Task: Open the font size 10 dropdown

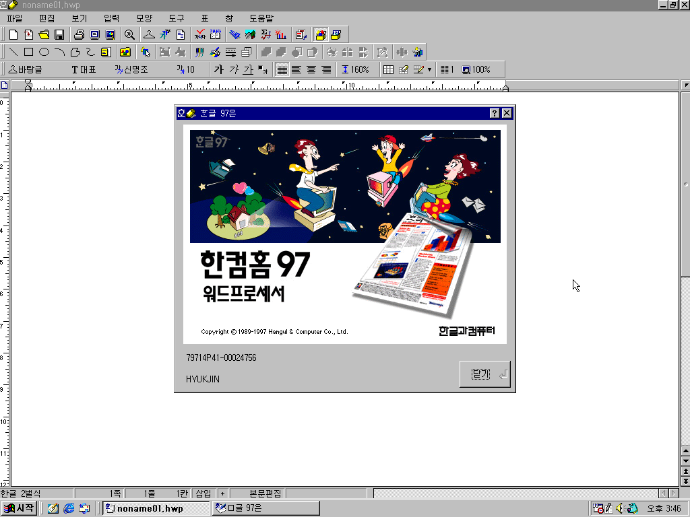Action: tap(186, 69)
